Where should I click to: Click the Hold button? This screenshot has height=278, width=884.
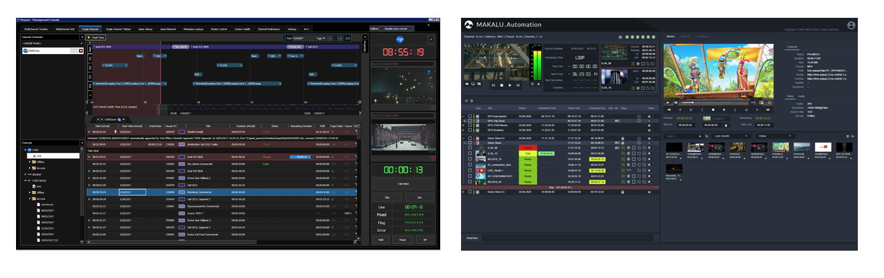pyautogui.click(x=380, y=239)
